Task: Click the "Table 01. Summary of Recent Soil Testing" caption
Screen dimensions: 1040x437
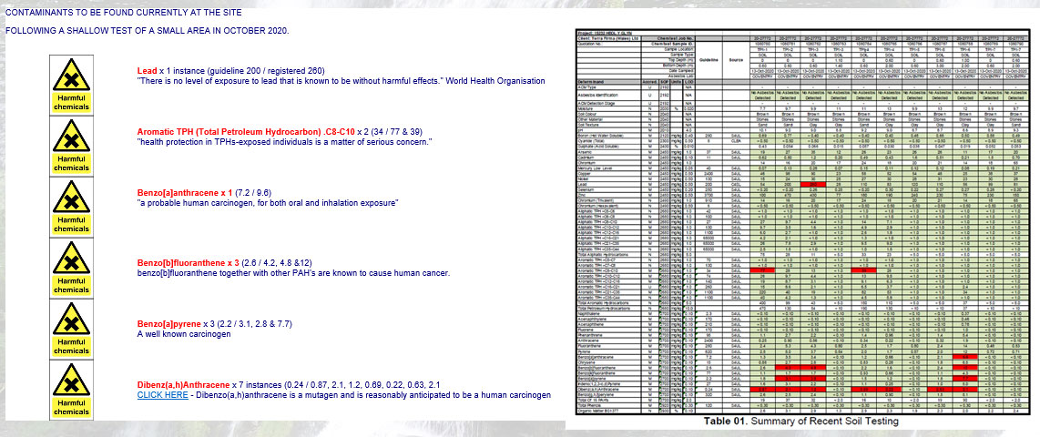Action: pos(801,422)
